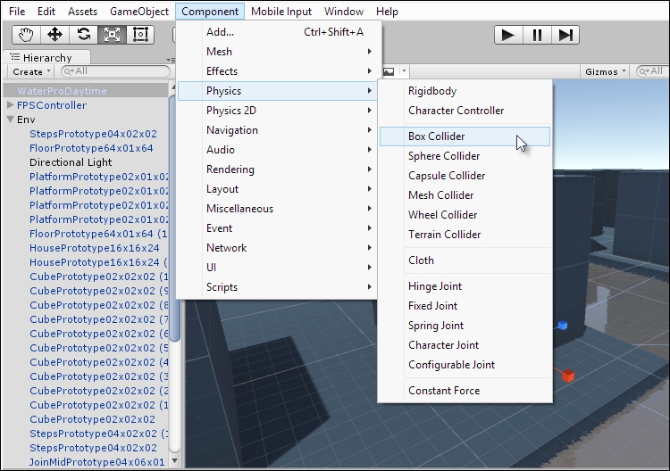Select the Scale tool
The height and width of the screenshot is (471, 670).
point(112,35)
